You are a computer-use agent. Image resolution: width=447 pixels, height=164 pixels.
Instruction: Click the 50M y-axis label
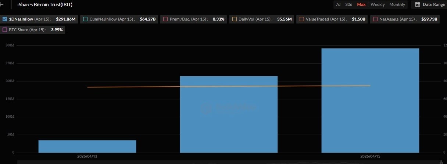[x=11, y=135]
